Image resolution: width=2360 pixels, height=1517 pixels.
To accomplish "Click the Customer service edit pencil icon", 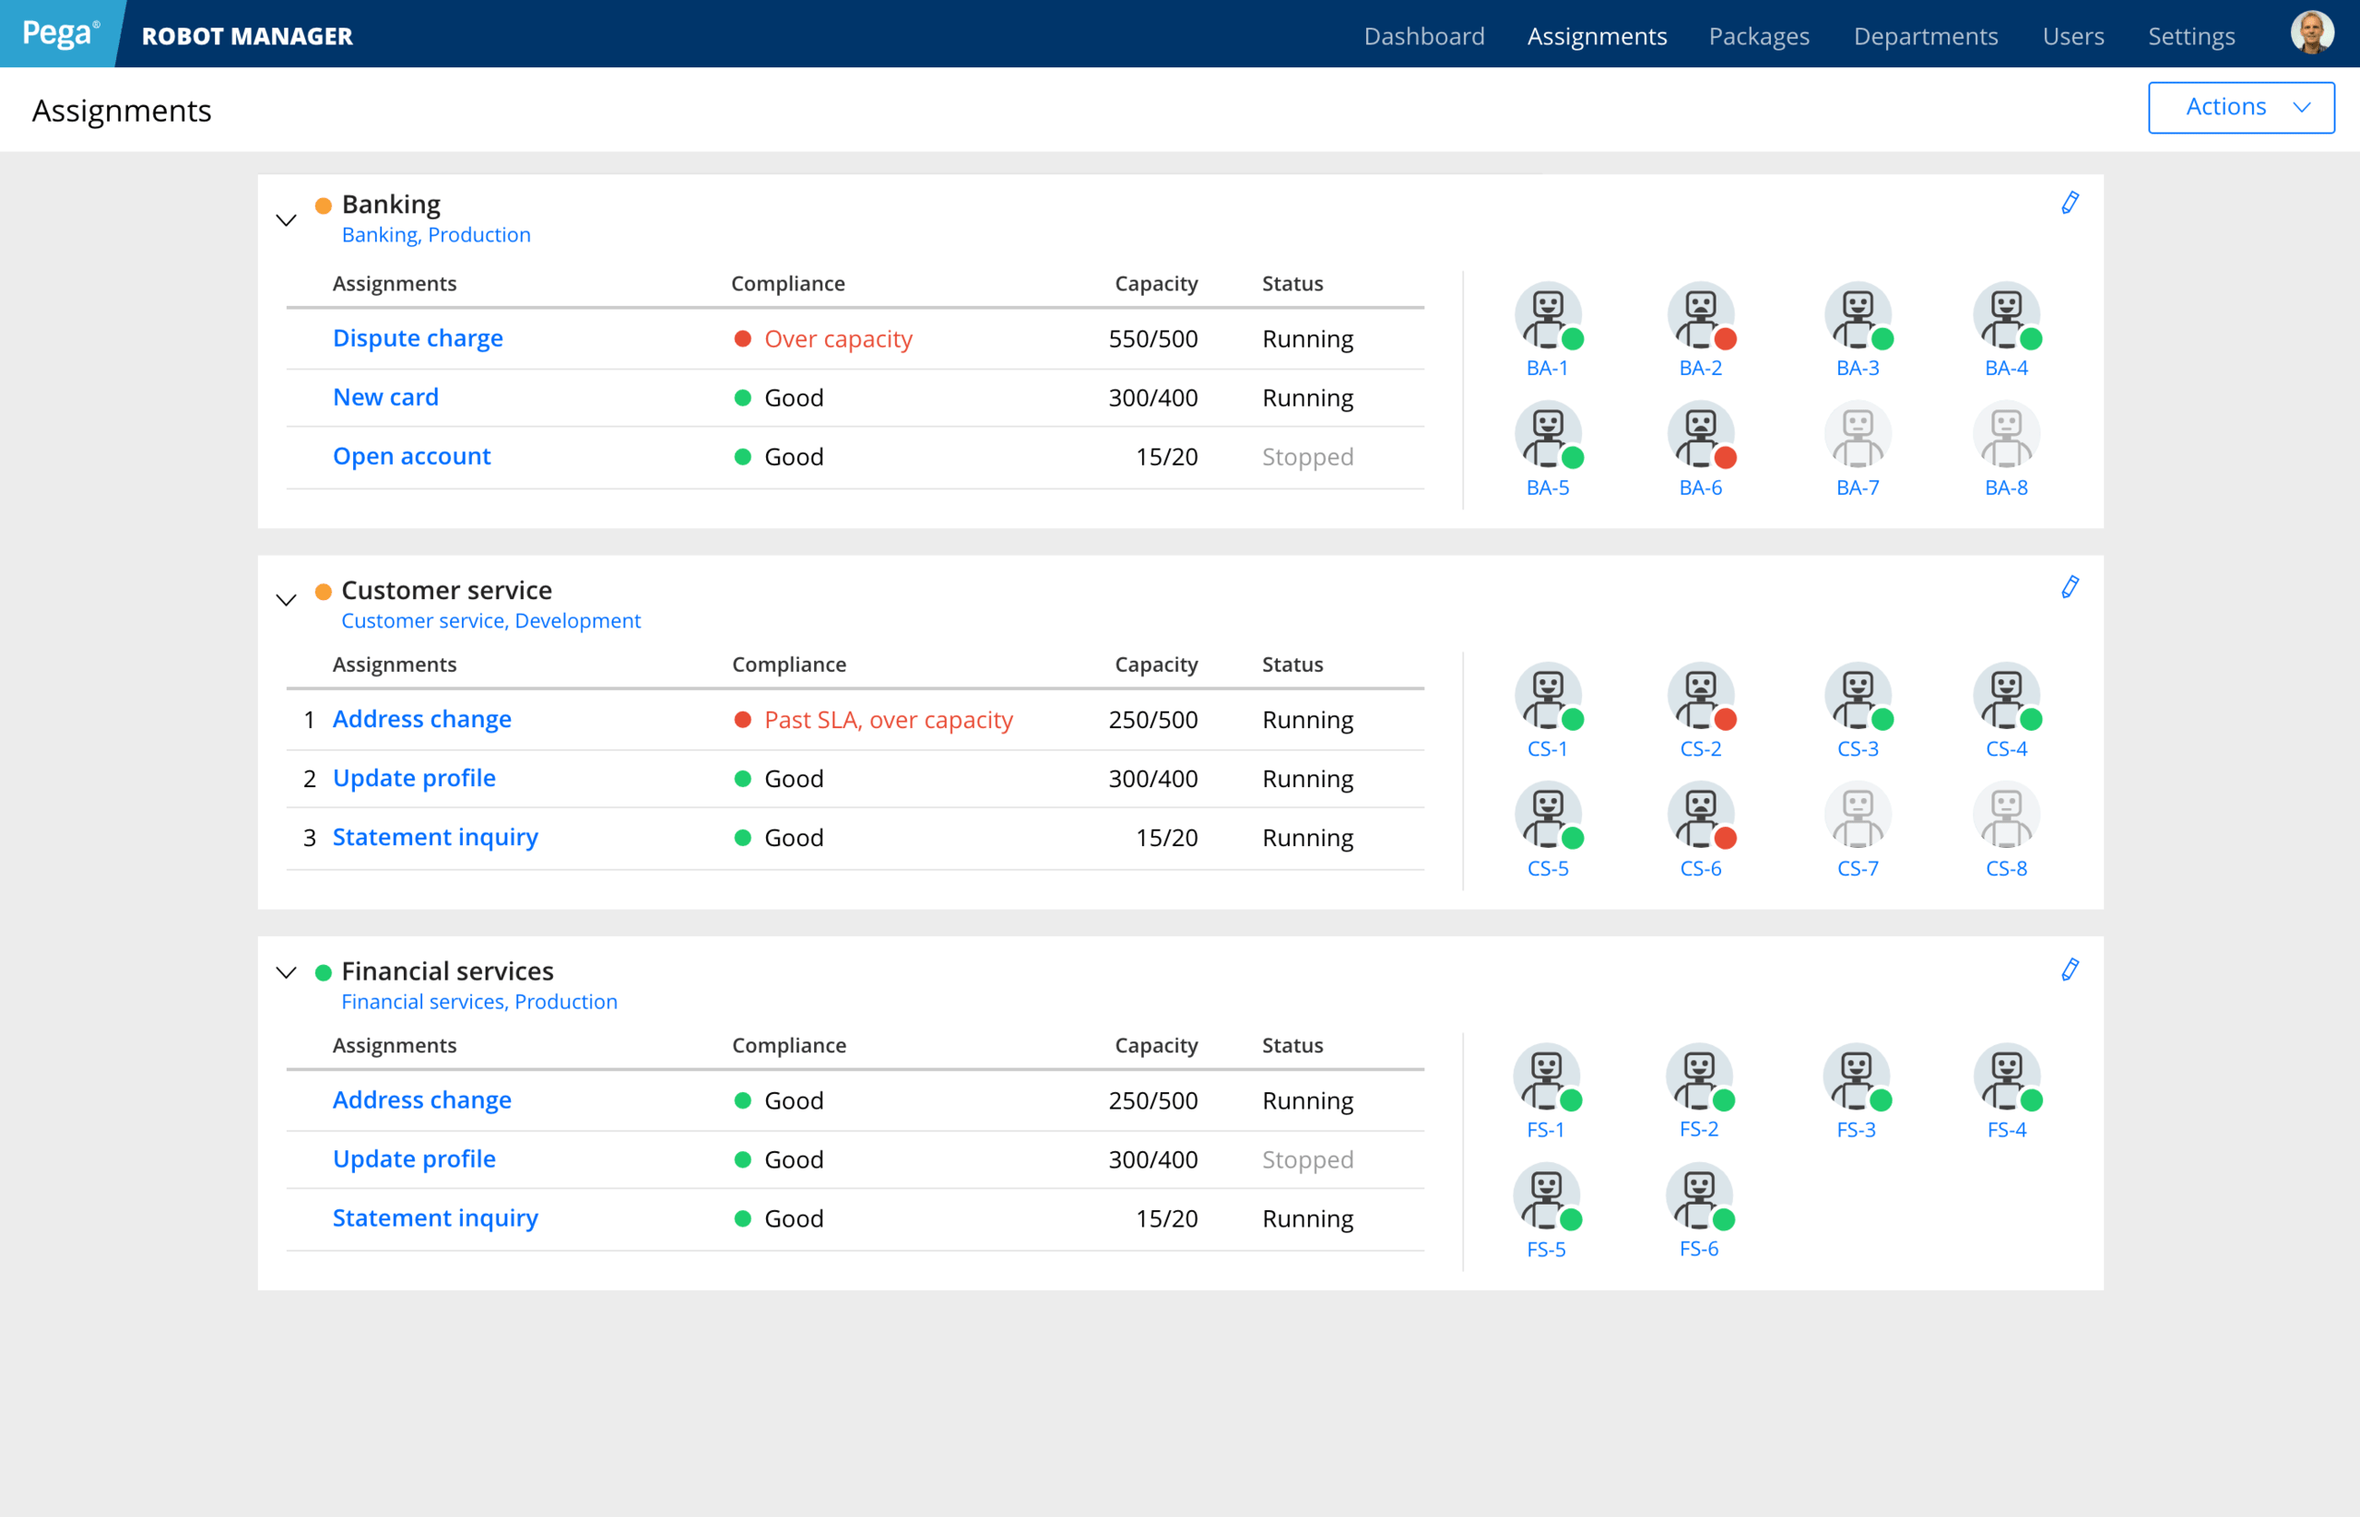I will pyautogui.click(x=2070, y=587).
